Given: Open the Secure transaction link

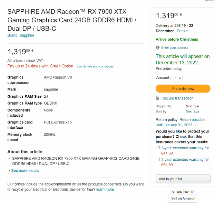Looking at the screenshot, I should click(x=178, y=98).
